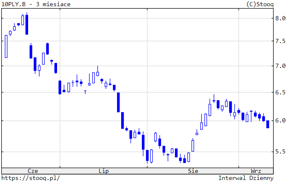The width and height of the screenshot is (287, 182).
Task: Click the hollow candle rising from 5.5 to 5.7
Action: tap(193, 146)
